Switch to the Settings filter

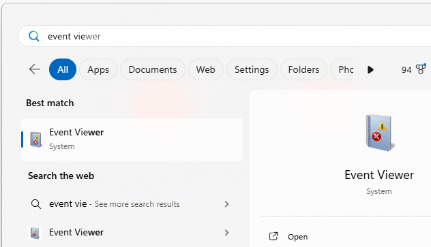[x=252, y=69]
